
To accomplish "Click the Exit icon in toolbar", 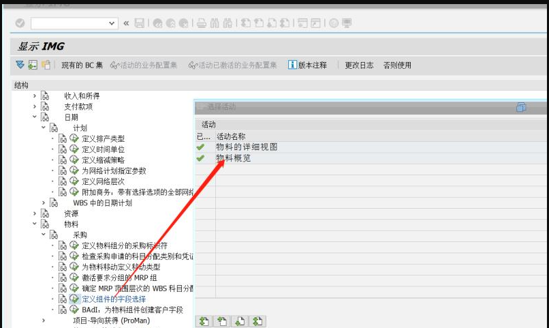I will [x=170, y=23].
